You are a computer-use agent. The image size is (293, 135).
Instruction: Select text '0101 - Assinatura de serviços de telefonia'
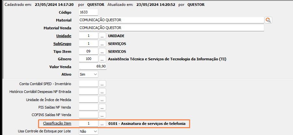[x=147, y=124]
